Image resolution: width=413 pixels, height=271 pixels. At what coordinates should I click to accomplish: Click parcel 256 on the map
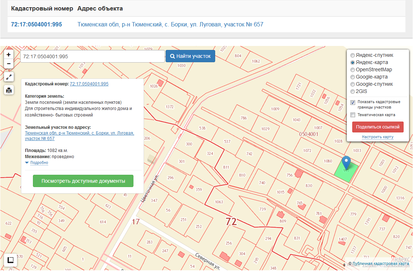(x=229, y=243)
